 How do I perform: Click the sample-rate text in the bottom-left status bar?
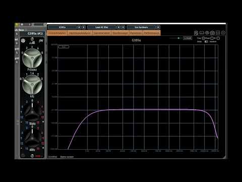coord(52,157)
